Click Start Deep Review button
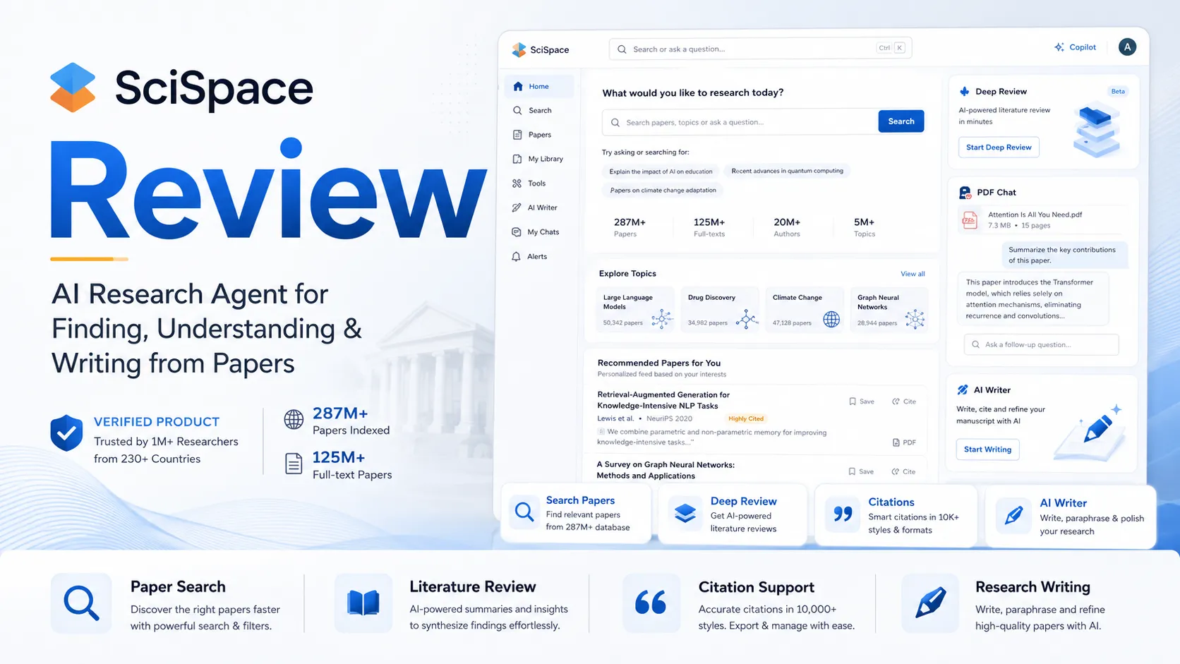This screenshot has height=664, width=1180. 999,147
